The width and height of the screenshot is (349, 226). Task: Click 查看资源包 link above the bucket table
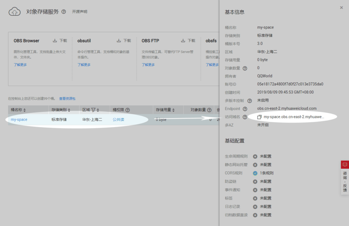[67, 99]
